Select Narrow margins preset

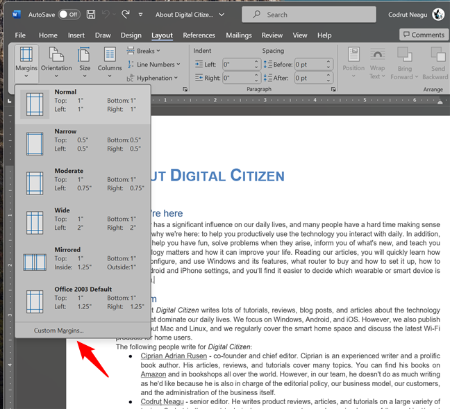[83, 144]
